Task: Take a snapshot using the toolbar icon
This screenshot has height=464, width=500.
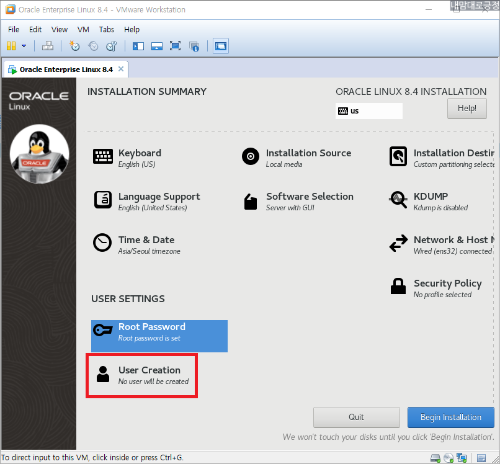Action: point(74,46)
